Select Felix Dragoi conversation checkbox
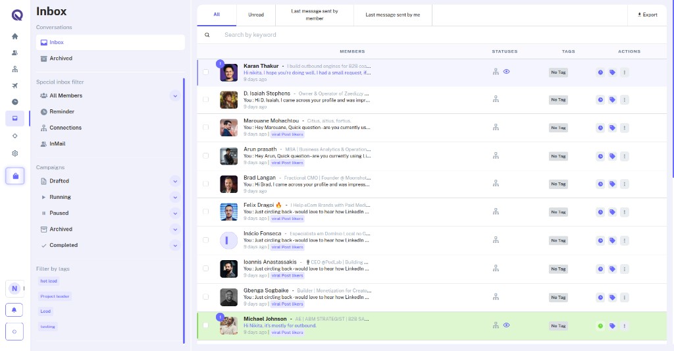674x351 pixels. (x=206, y=211)
